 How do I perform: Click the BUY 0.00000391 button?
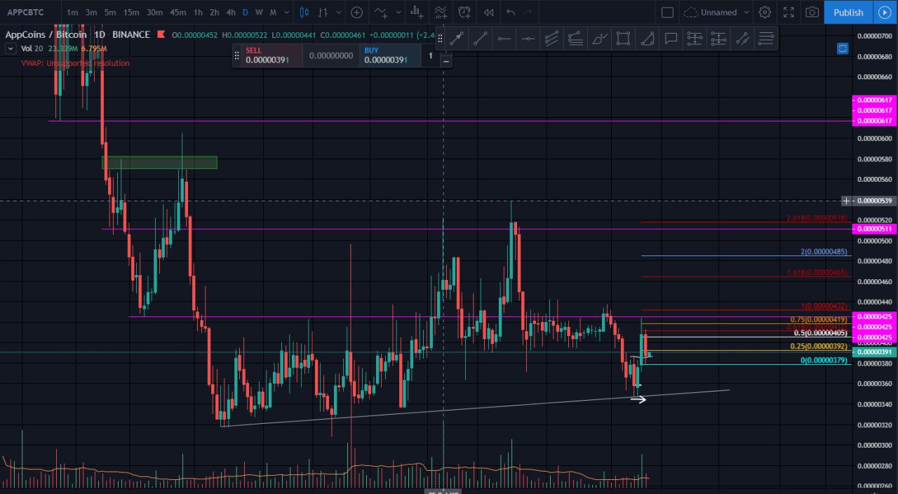[x=390, y=55]
